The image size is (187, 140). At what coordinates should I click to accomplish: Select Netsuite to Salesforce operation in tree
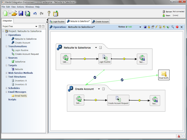click(x=24, y=39)
